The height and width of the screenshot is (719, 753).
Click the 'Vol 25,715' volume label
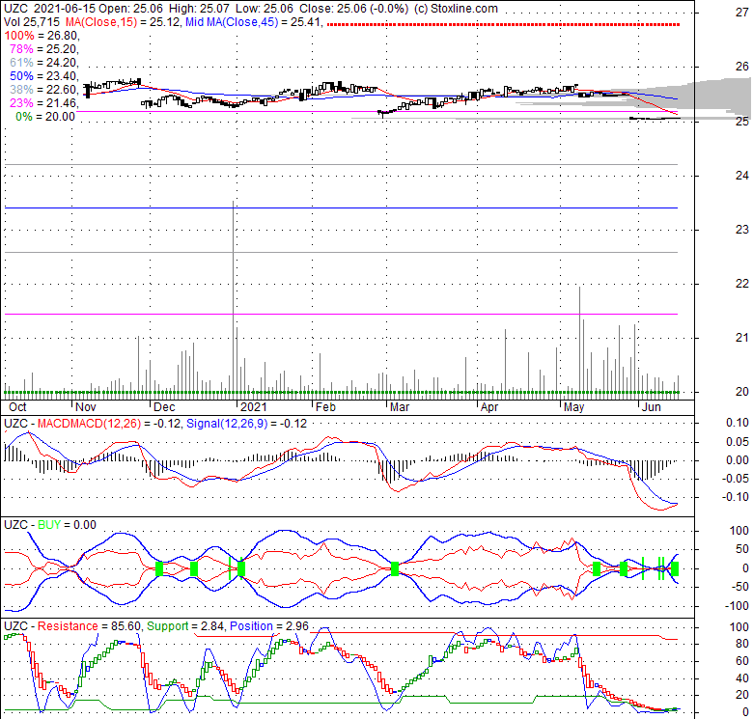(x=32, y=22)
